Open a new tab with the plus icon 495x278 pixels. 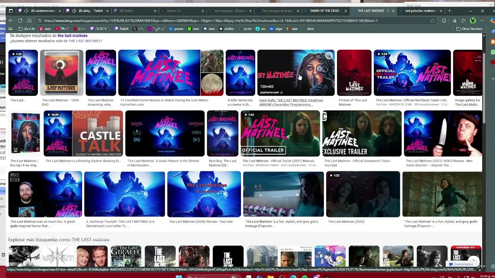click(x=449, y=11)
